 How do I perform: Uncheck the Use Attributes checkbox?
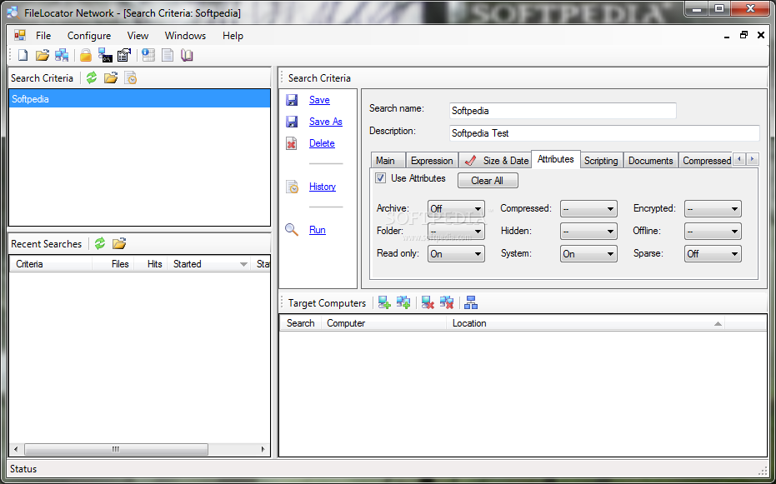click(381, 178)
